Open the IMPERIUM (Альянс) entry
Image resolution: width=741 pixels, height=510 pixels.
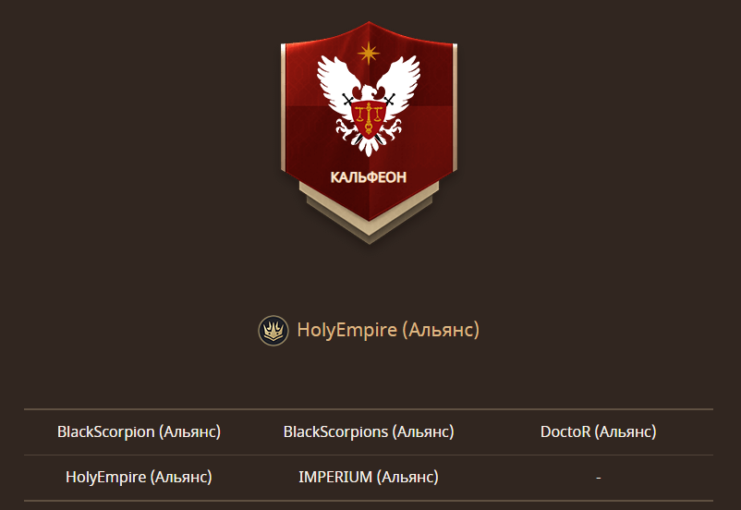[369, 477]
